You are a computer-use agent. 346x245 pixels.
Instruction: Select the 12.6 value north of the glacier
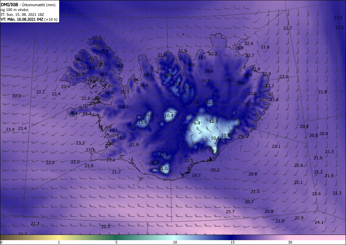point(210,102)
